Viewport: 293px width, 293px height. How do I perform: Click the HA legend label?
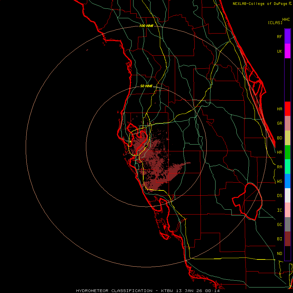279,109
